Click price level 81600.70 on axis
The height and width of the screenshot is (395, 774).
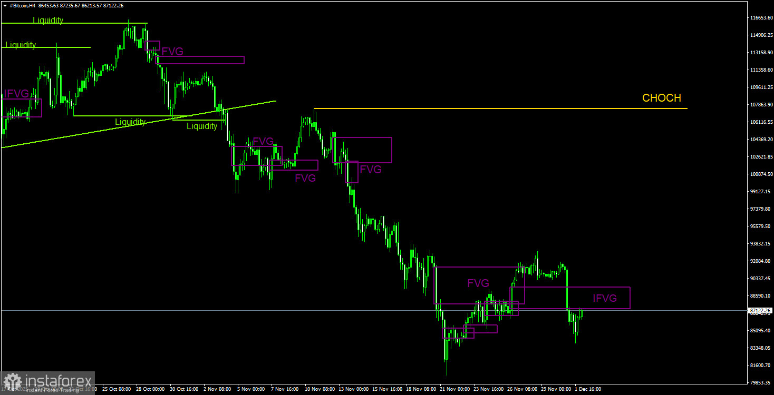click(761, 366)
